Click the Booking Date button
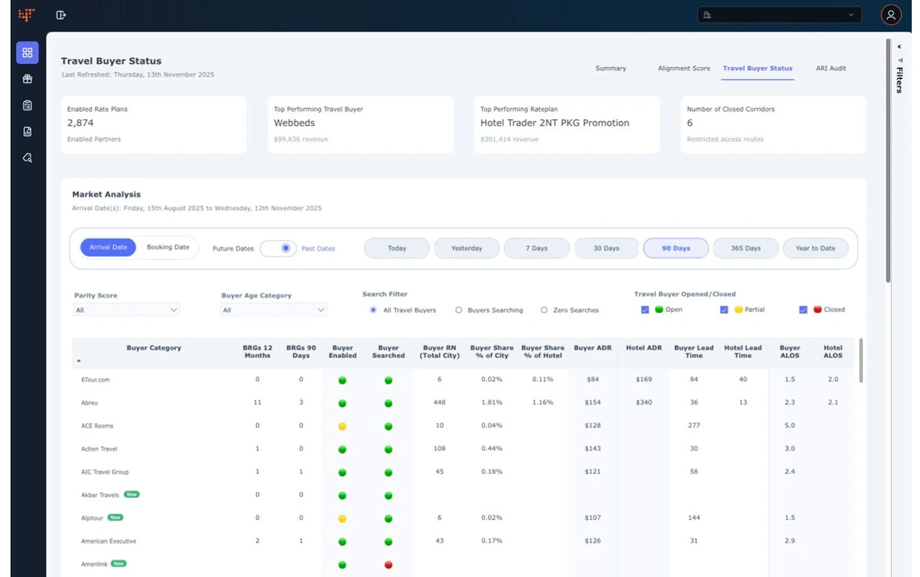The width and height of the screenshot is (920, 577). point(168,247)
